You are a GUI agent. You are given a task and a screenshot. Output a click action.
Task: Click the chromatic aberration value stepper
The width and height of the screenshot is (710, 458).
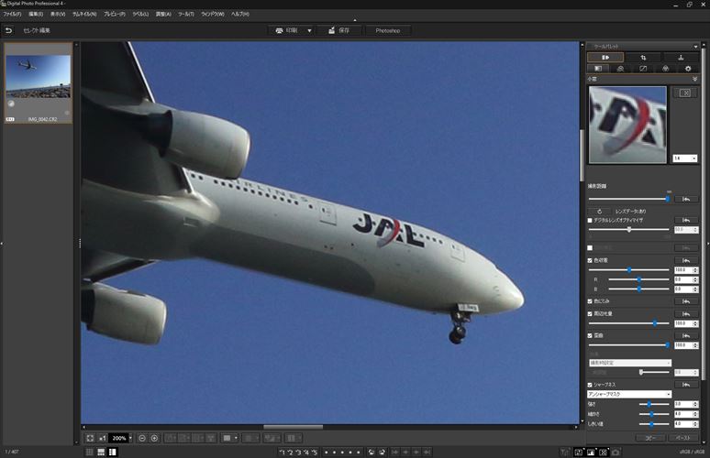695,270
